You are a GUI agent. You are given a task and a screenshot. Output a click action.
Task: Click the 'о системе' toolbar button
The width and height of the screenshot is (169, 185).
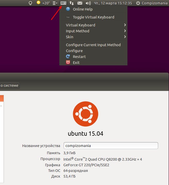tap(10, 85)
